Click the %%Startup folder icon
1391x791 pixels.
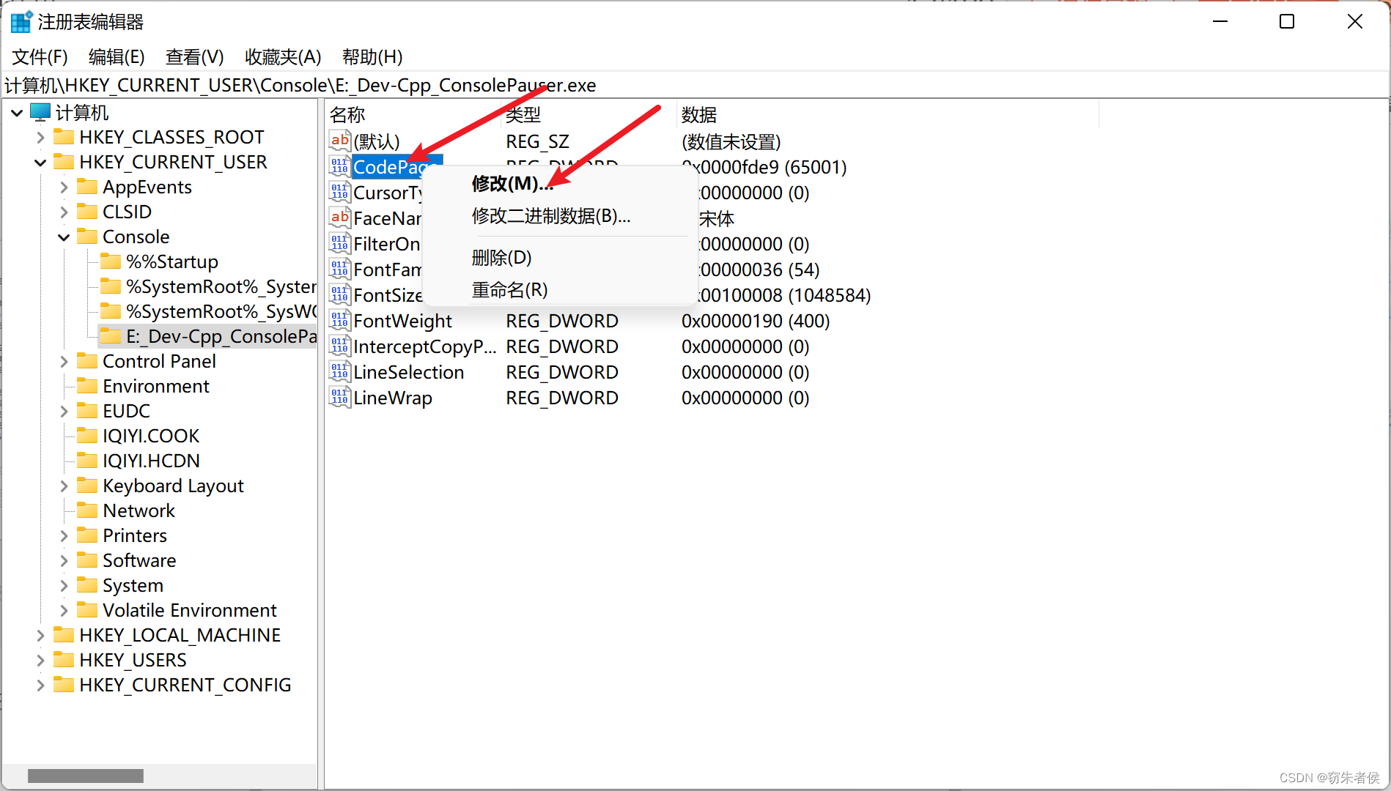point(111,261)
